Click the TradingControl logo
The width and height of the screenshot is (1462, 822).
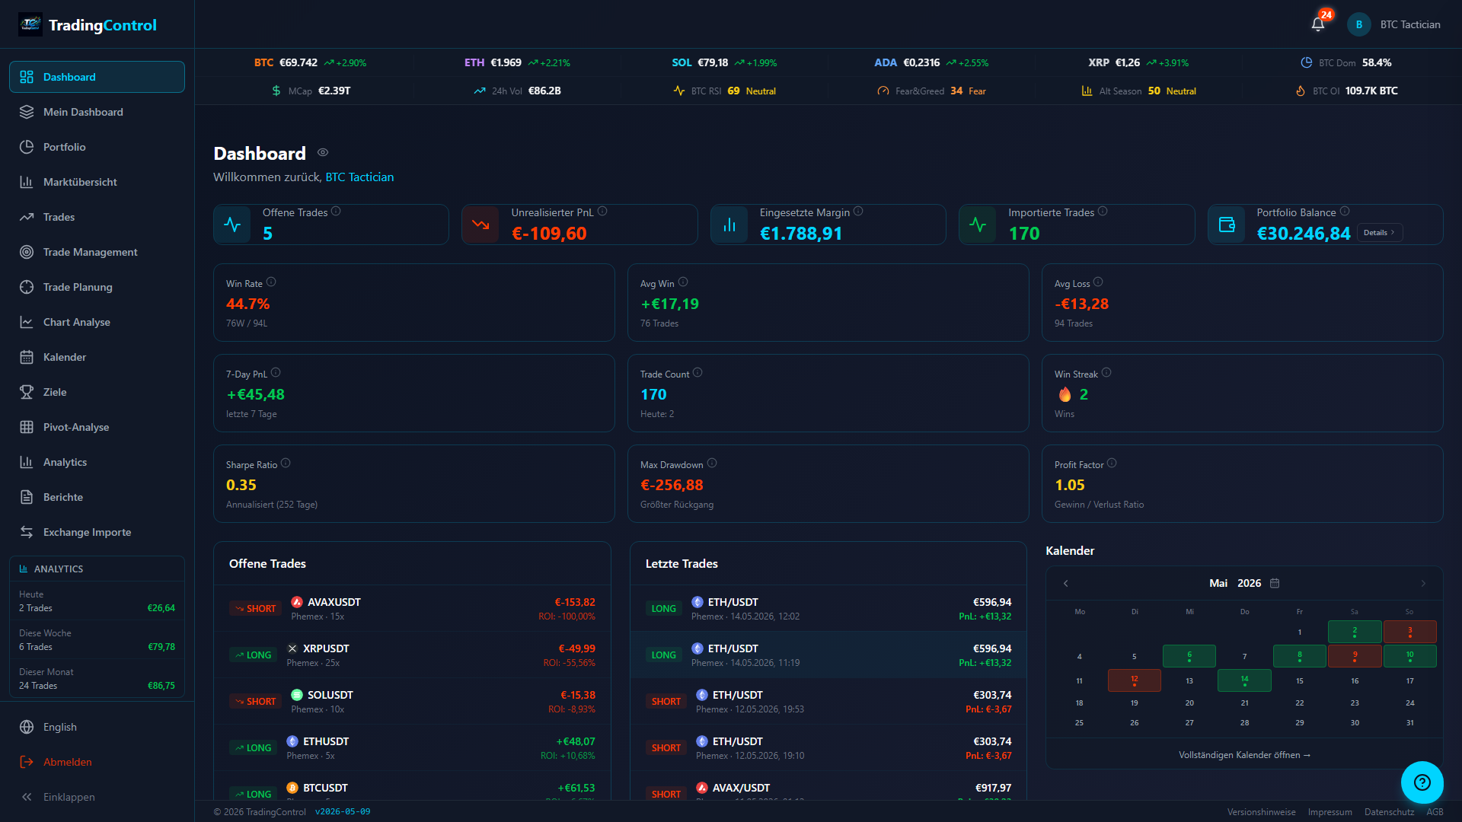88,25
